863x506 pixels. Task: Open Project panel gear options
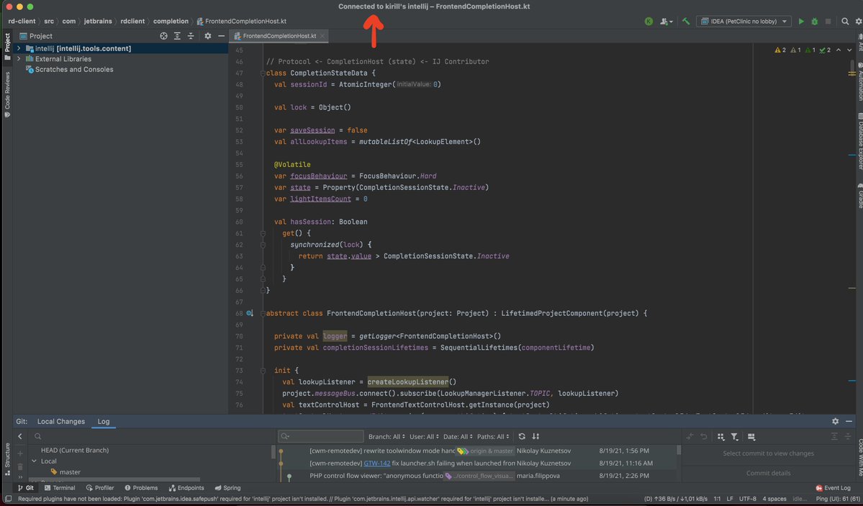(208, 35)
